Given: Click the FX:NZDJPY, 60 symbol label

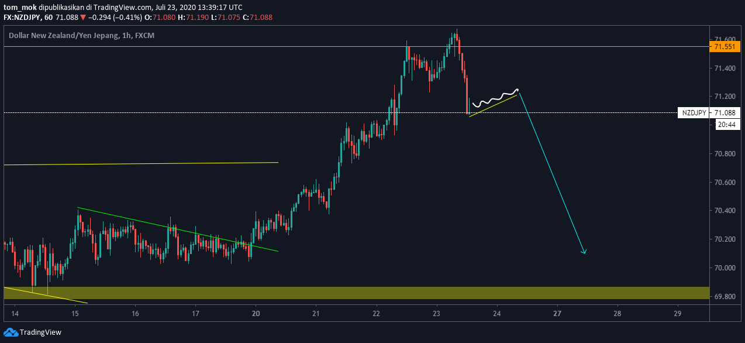Looking at the screenshot, I should coord(28,18).
